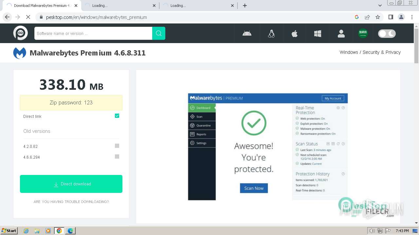Screen dimensions: 419x235
Task: Click the Malwarebytes logo beside the title
Action: pyautogui.click(x=20, y=53)
